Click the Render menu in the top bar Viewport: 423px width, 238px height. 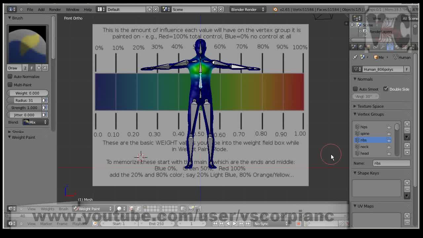(55, 9)
